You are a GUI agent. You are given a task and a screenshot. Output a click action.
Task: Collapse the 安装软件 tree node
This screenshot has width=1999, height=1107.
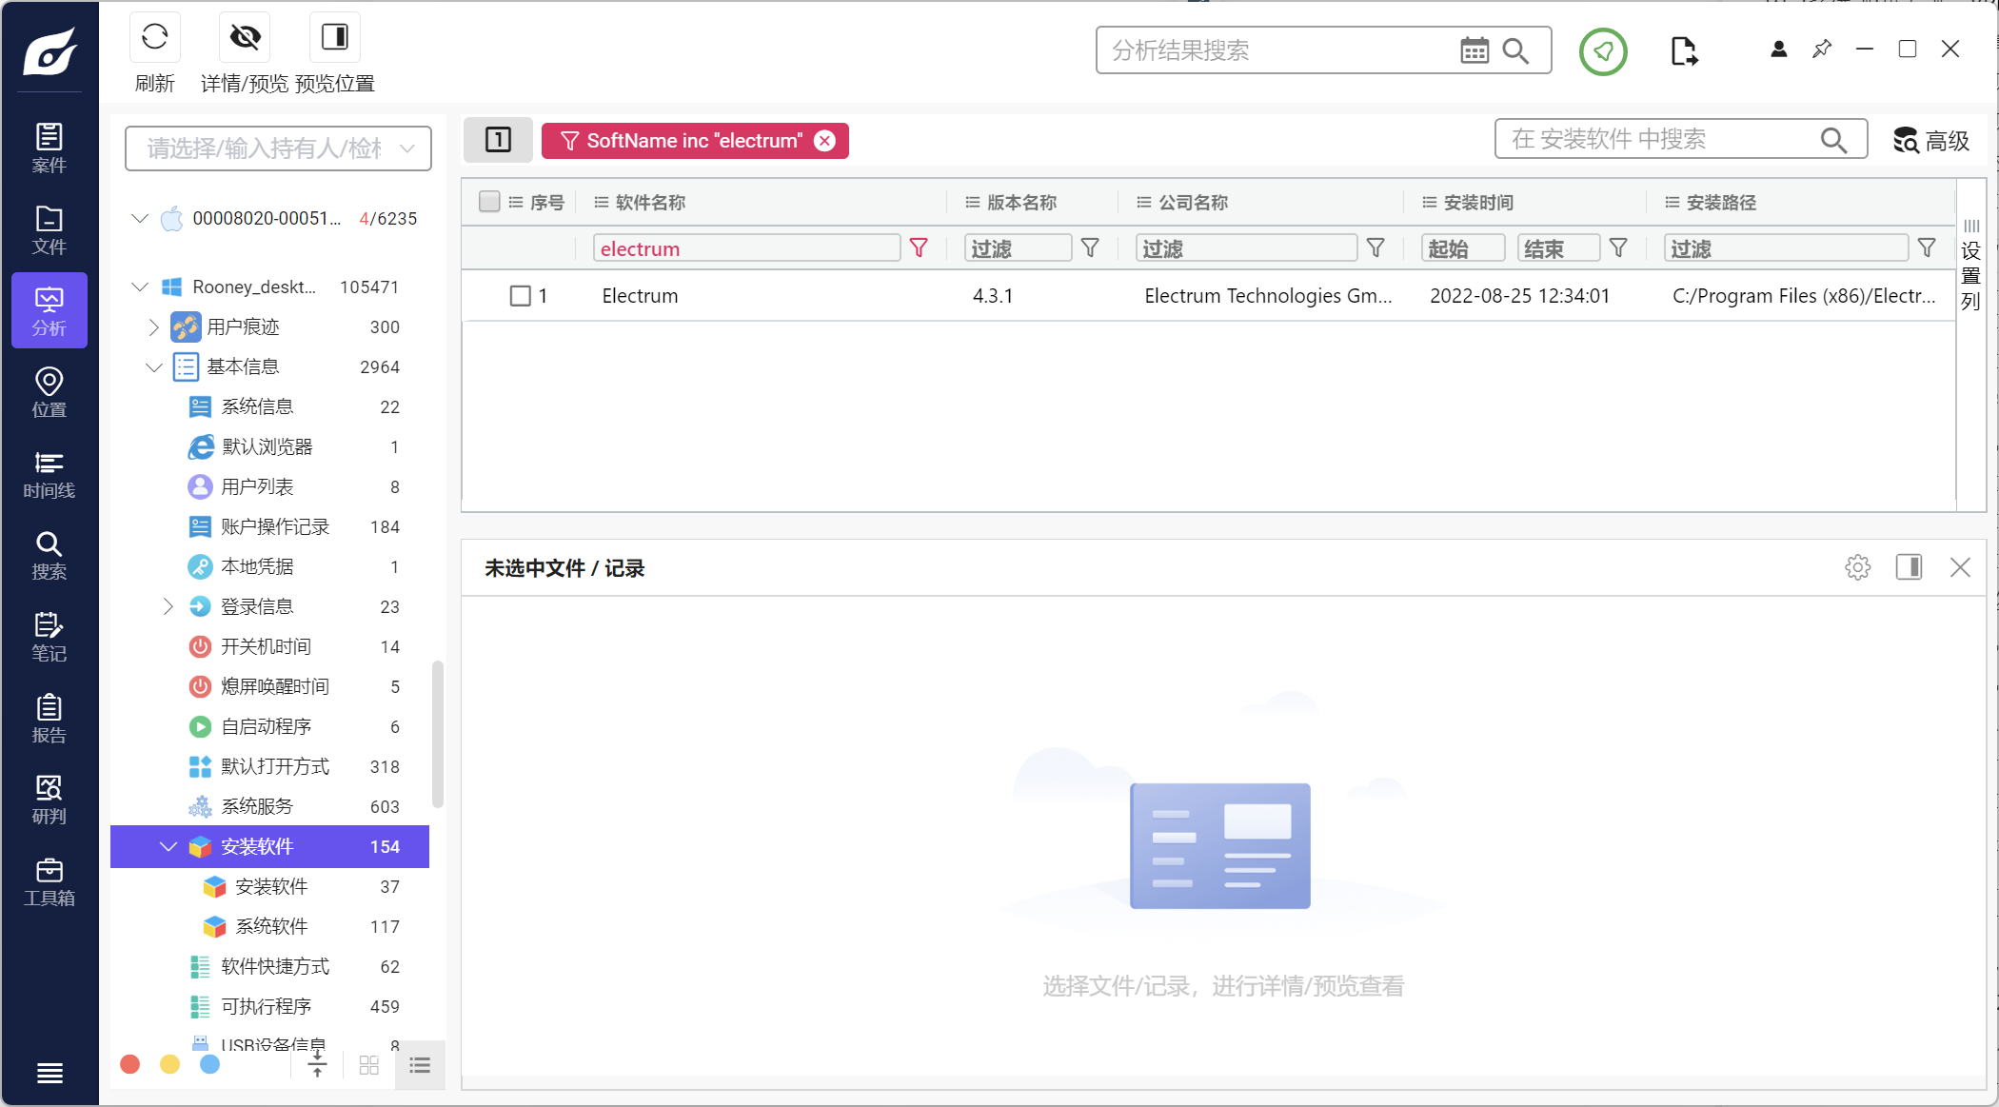[x=168, y=847]
